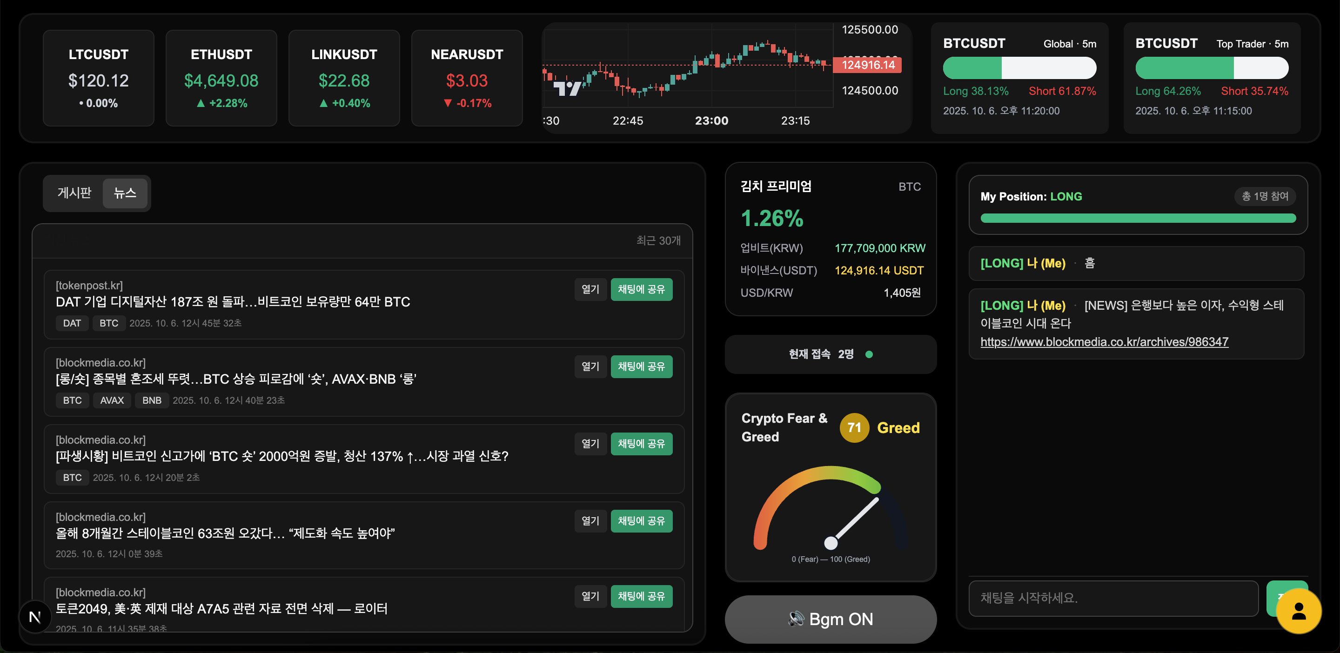Click the 71 Fear & Greed badge

coord(854,427)
